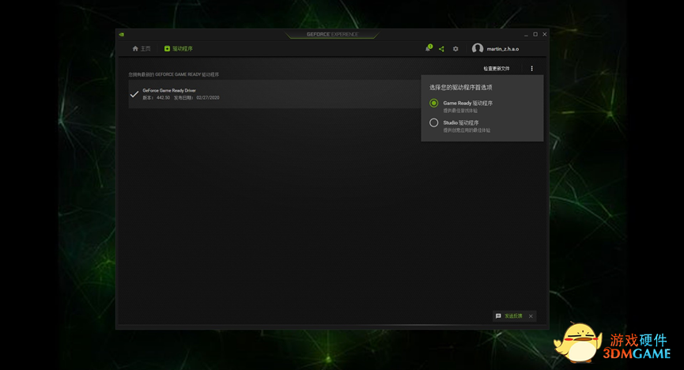Viewport: 684px width, 370px height.
Task: Click the 选择您的驱动程序首选项 heading
Action: pyautogui.click(x=461, y=87)
